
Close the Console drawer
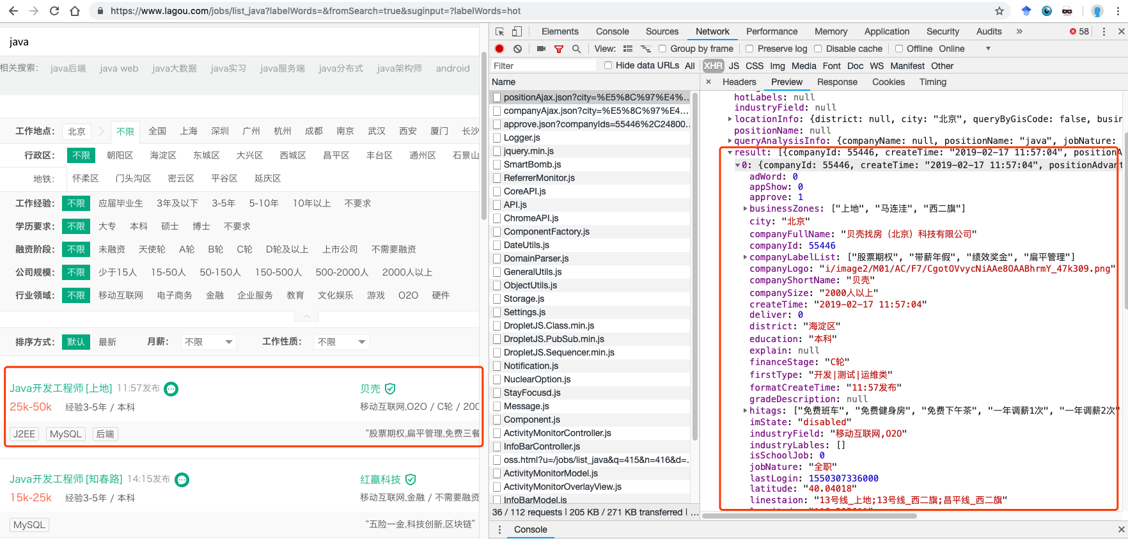tap(1121, 529)
